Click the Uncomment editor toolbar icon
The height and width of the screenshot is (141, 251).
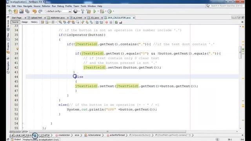120,22
